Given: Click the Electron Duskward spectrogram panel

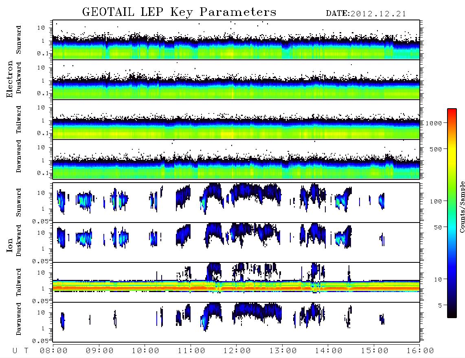Looking at the screenshot, I should pyautogui.click(x=236, y=80).
